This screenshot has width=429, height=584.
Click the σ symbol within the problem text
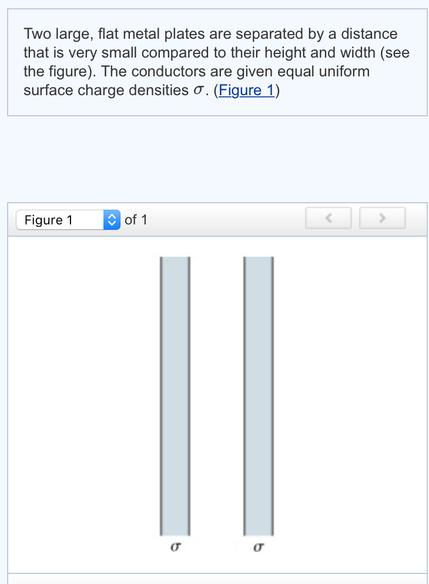(197, 91)
